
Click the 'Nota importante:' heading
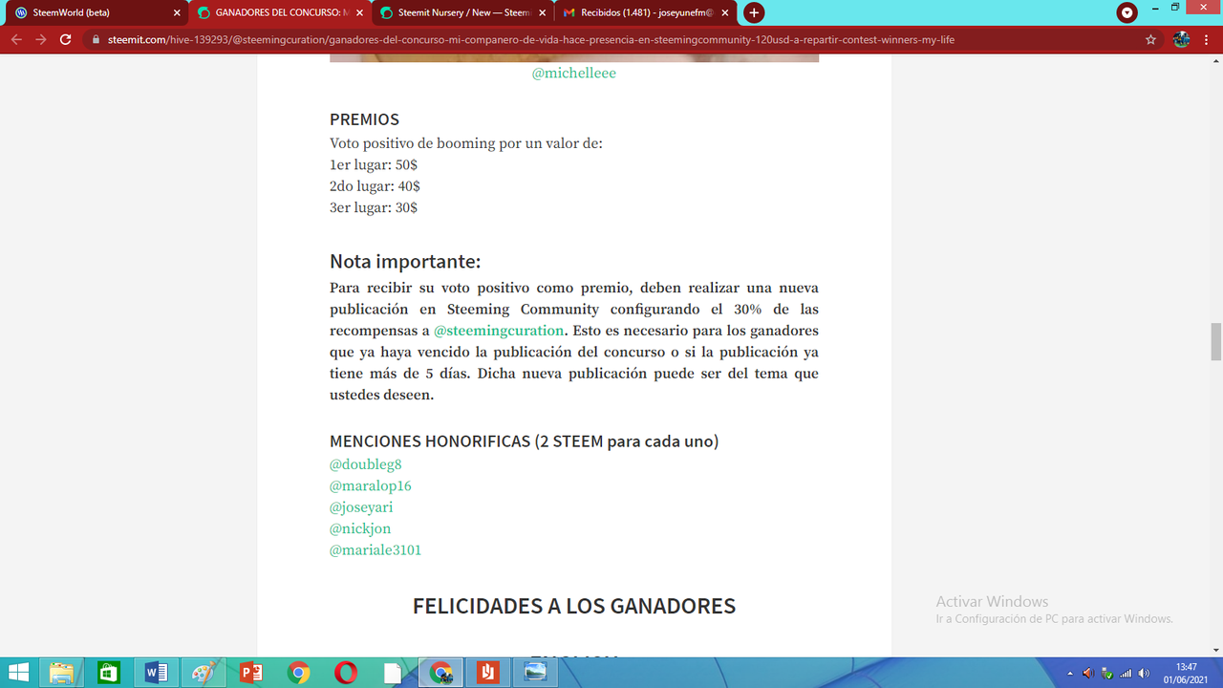(405, 262)
